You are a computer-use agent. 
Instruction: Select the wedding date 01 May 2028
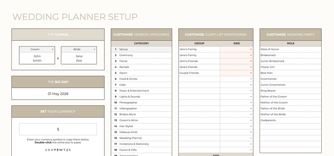58,94
